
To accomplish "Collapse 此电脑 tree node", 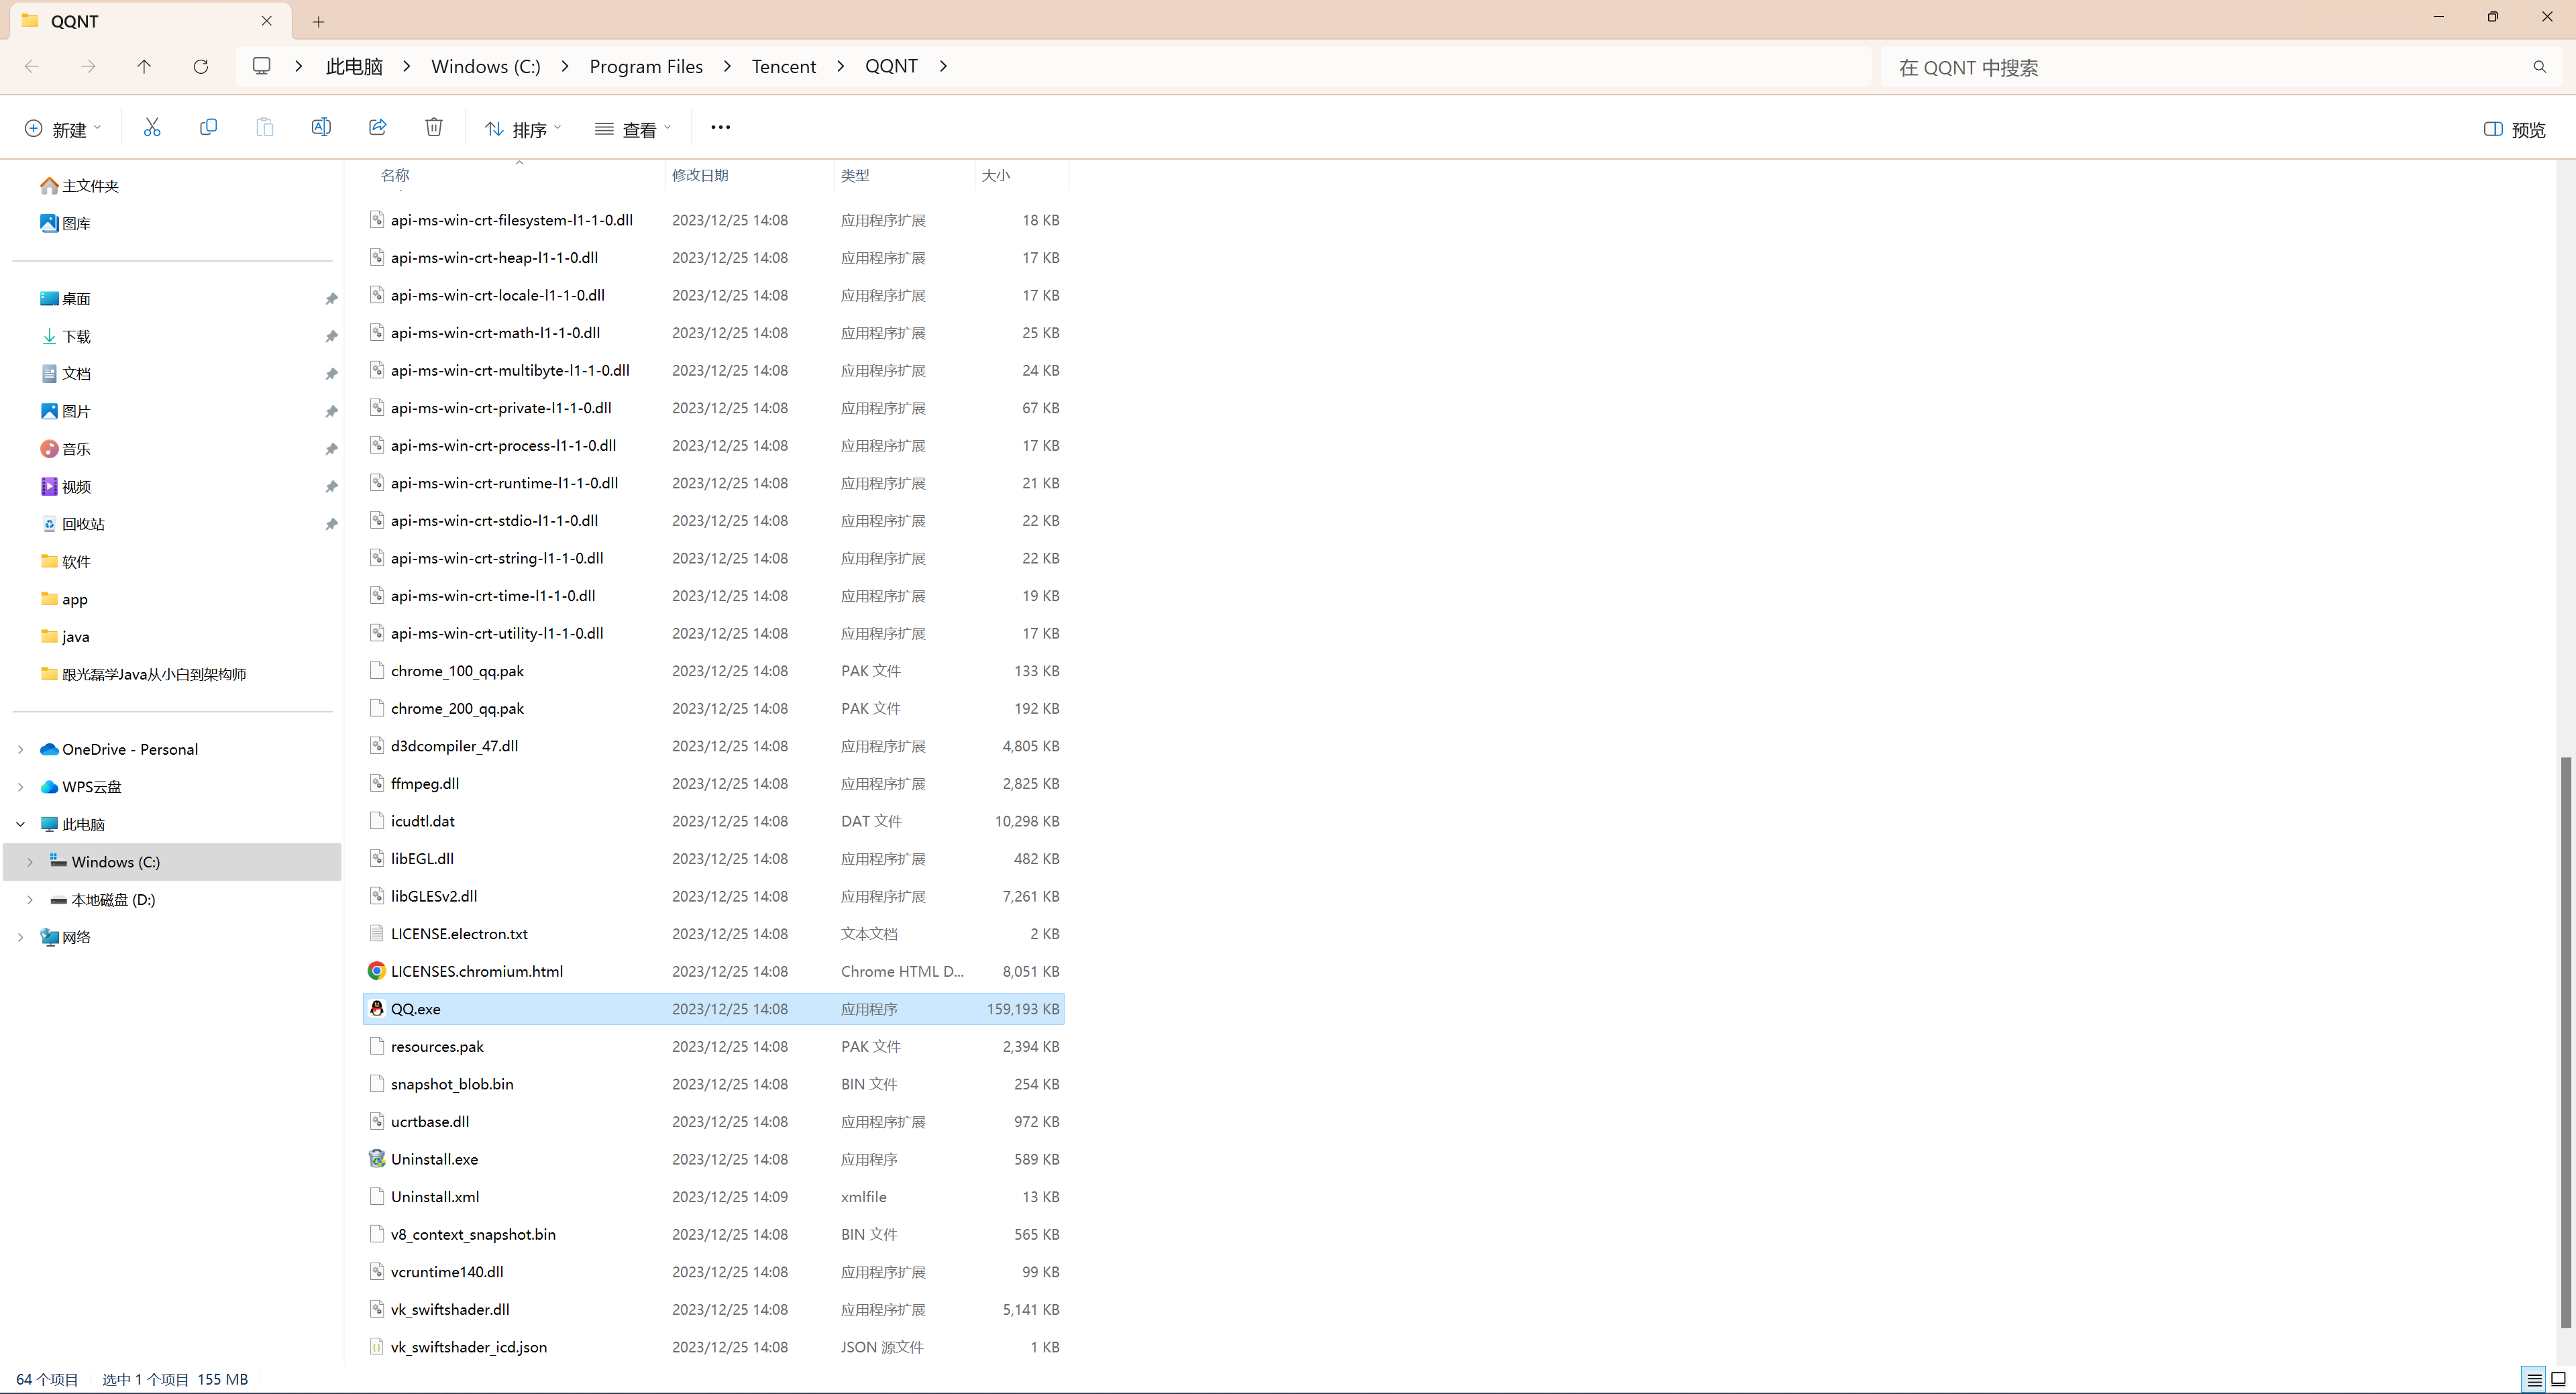I will 21,824.
